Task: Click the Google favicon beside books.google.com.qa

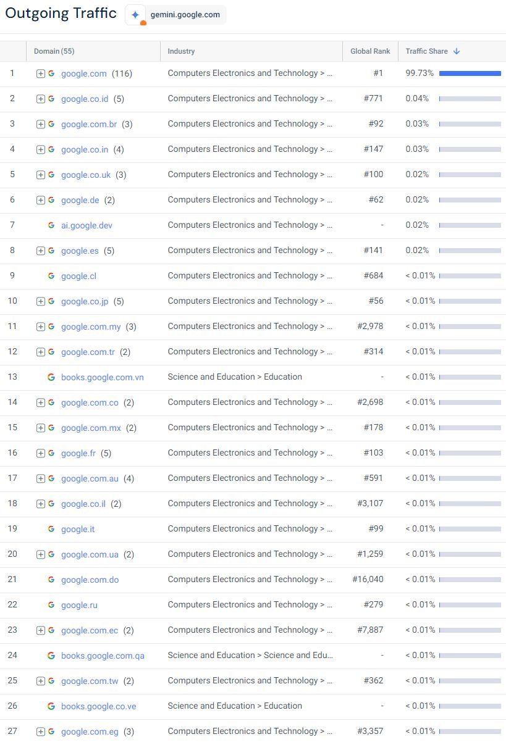Action: tap(51, 656)
